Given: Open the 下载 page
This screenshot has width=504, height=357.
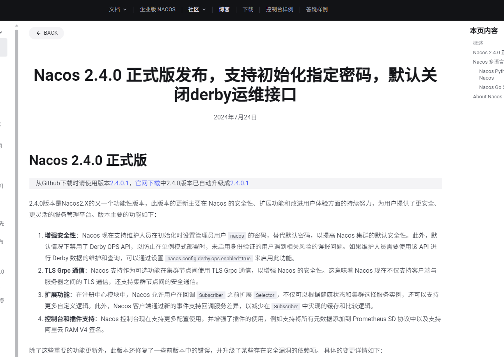Looking at the screenshot, I should [x=248, y=9].
